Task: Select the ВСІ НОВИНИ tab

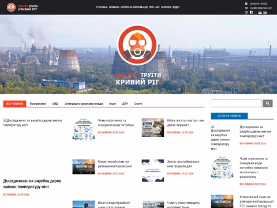Action: click(14, 104)
